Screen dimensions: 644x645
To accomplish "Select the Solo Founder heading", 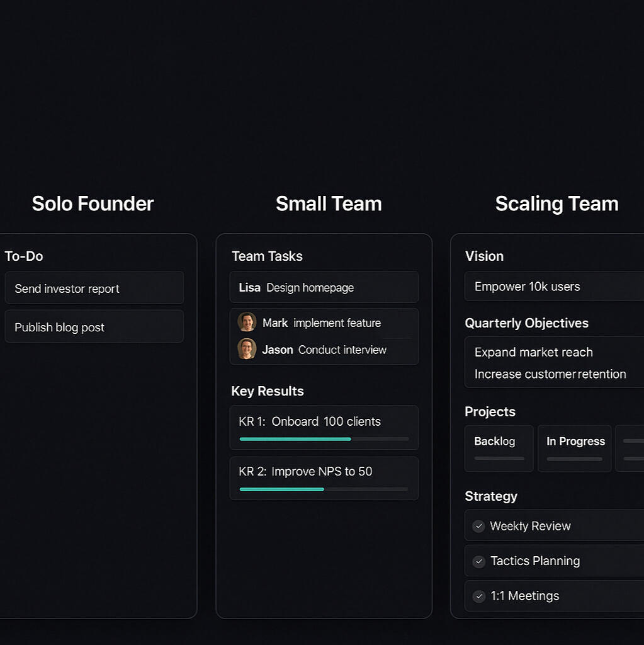I will pyautogui.click(x=93, y=203).
